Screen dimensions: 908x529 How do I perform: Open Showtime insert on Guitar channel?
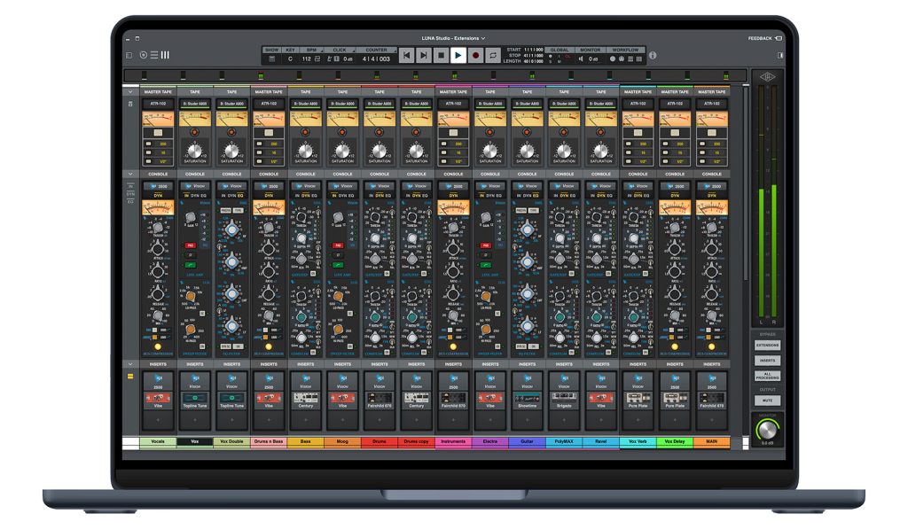tap(527, 400)
